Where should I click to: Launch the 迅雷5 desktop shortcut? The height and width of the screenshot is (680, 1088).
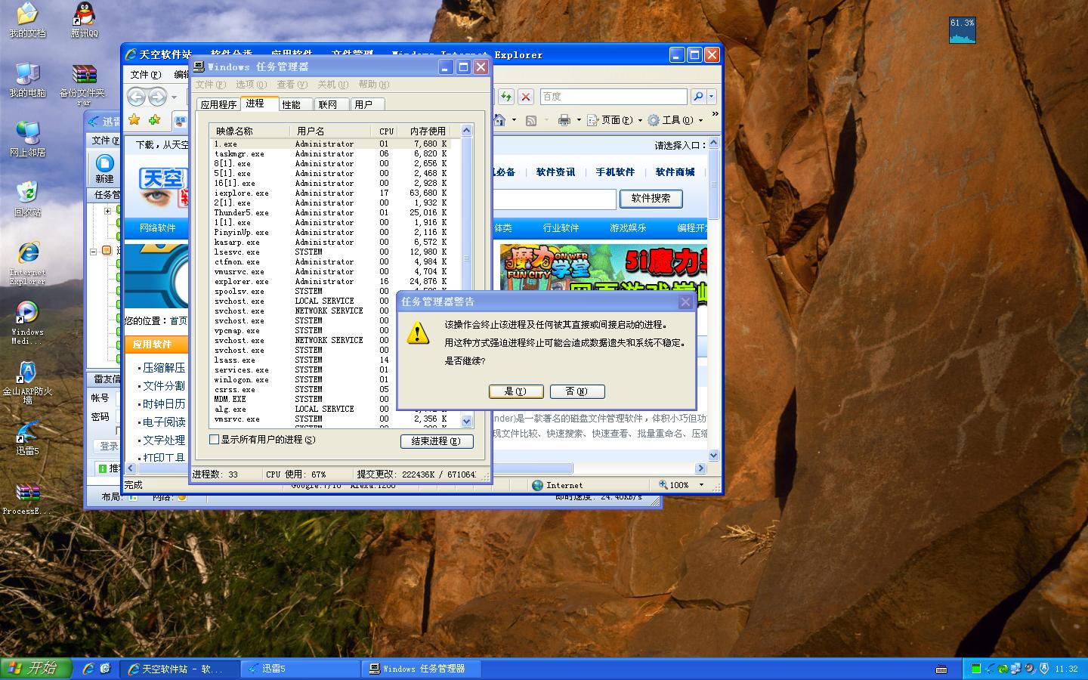tap(27, 438)
